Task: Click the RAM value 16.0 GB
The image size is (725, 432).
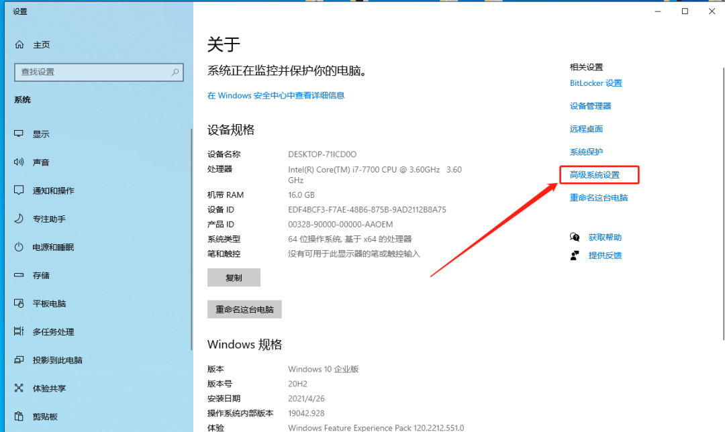Action: click(301, 195)
